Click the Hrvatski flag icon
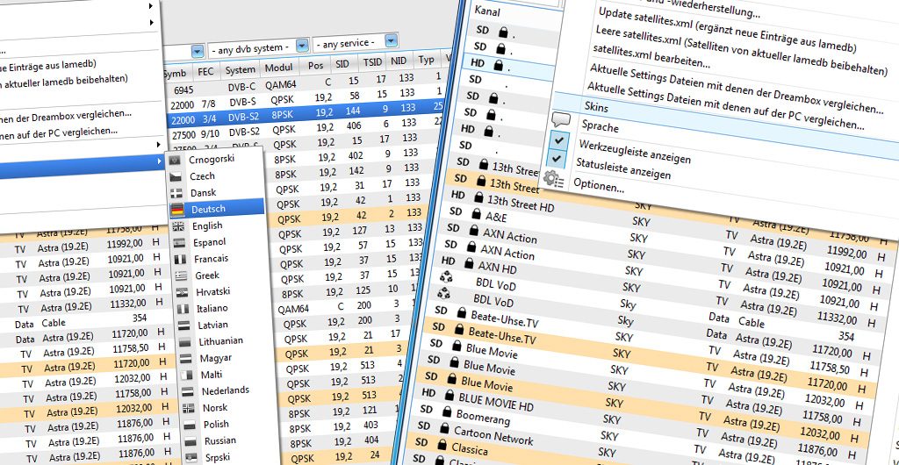The image size is (899, 465). [183, 293]
